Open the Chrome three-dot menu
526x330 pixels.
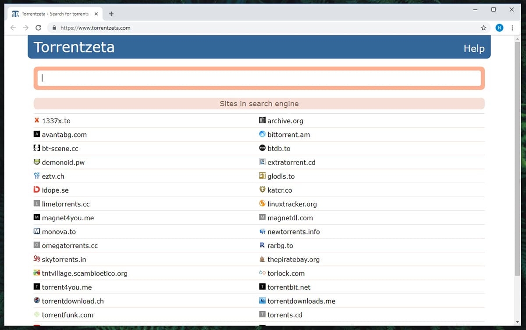coord(512,27)
